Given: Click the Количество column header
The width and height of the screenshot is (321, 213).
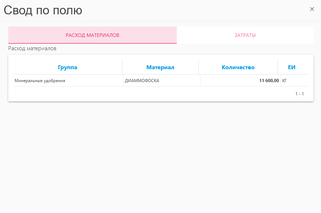Looking at the screenshot, I should [238, 67].
